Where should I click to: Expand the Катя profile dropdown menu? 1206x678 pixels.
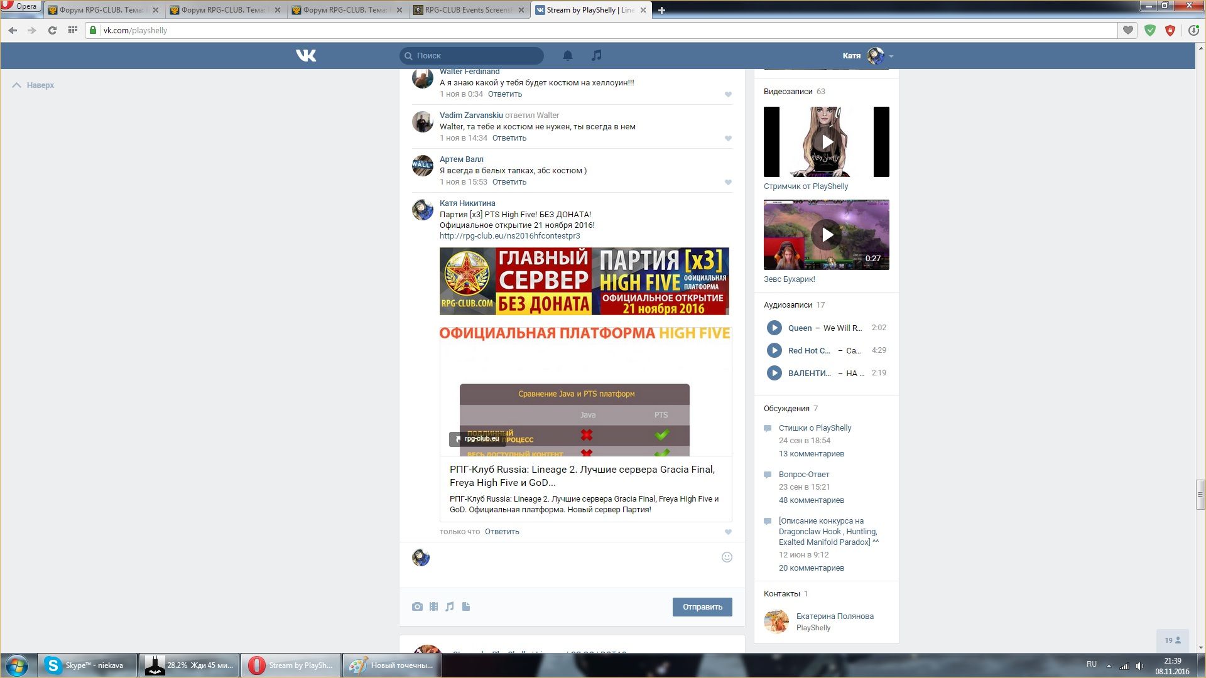point(891,56)
